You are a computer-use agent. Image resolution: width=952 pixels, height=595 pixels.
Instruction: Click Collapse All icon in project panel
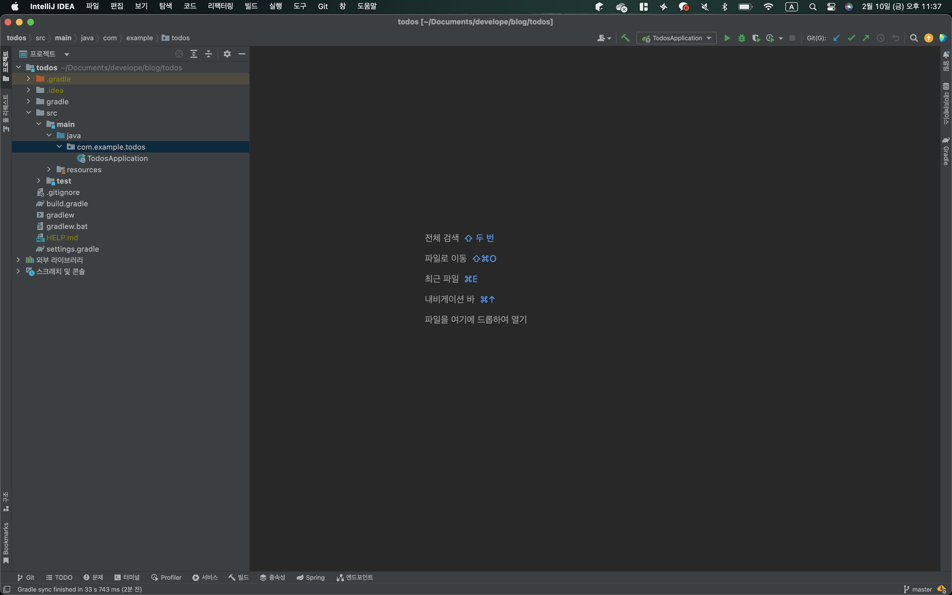coord(209,54)
